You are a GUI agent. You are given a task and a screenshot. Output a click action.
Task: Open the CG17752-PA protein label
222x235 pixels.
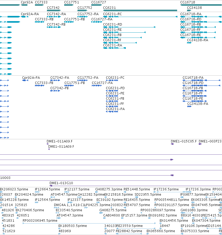tap(88, 78)
